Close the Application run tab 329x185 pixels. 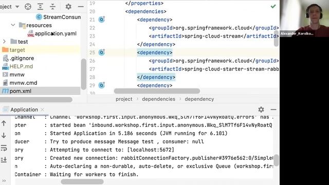tap(42, 109)
